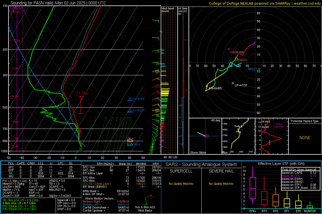Click the SUPERCELL column header
The image size is (322, 214).
click(x=181, y=171)
